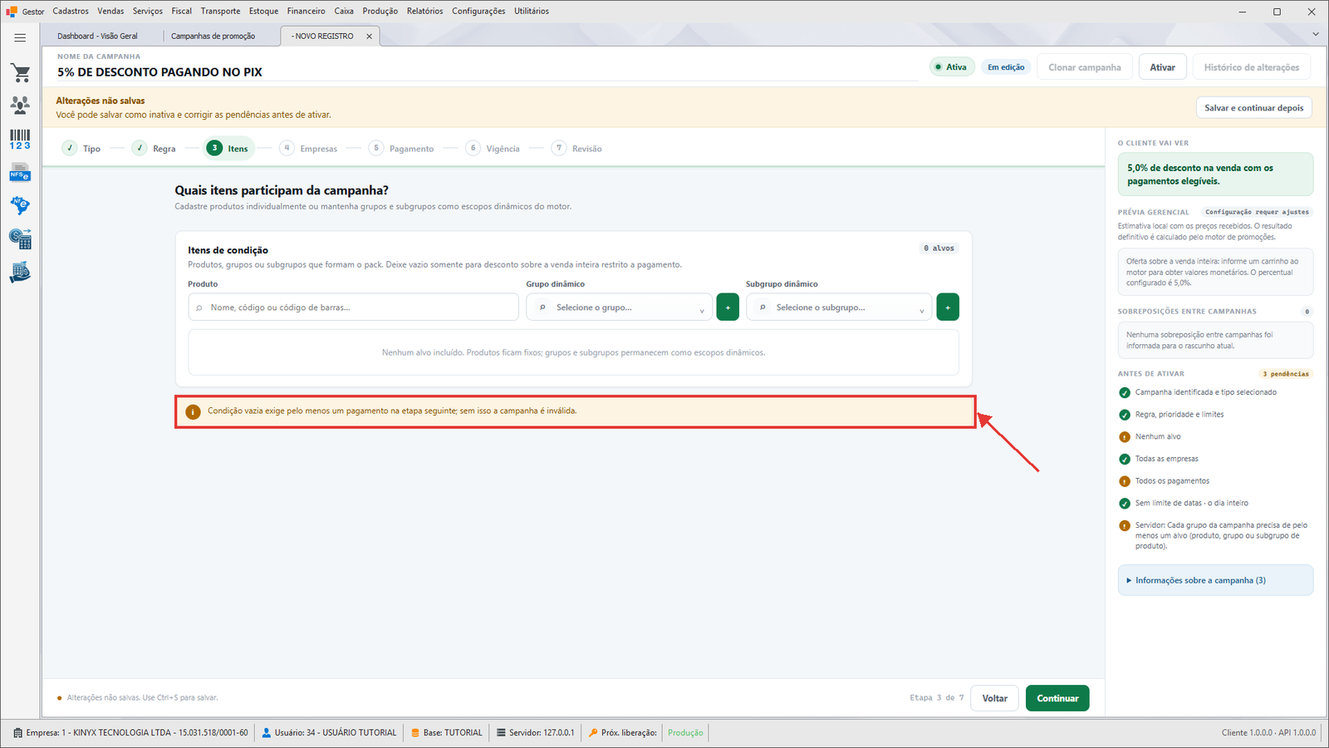Open the 'Selecione o grupo...' dropdown

[619, 308]
